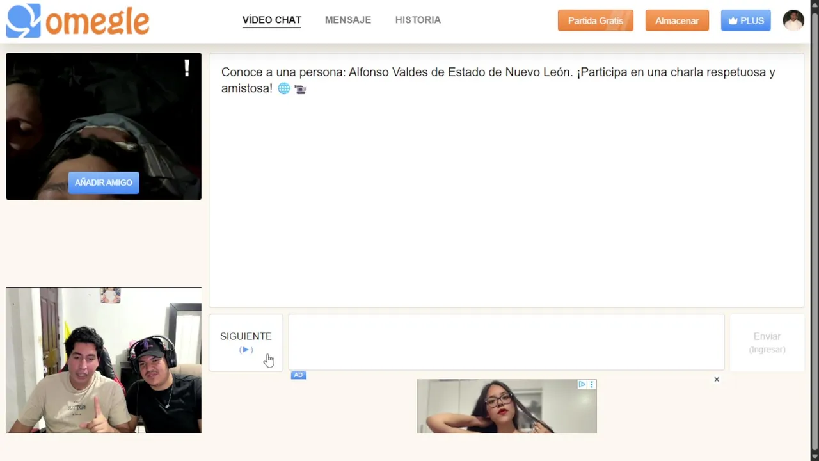819x461 pixels.
Task: Click the globe emoji in the chat message
Action: click(284, 89)
